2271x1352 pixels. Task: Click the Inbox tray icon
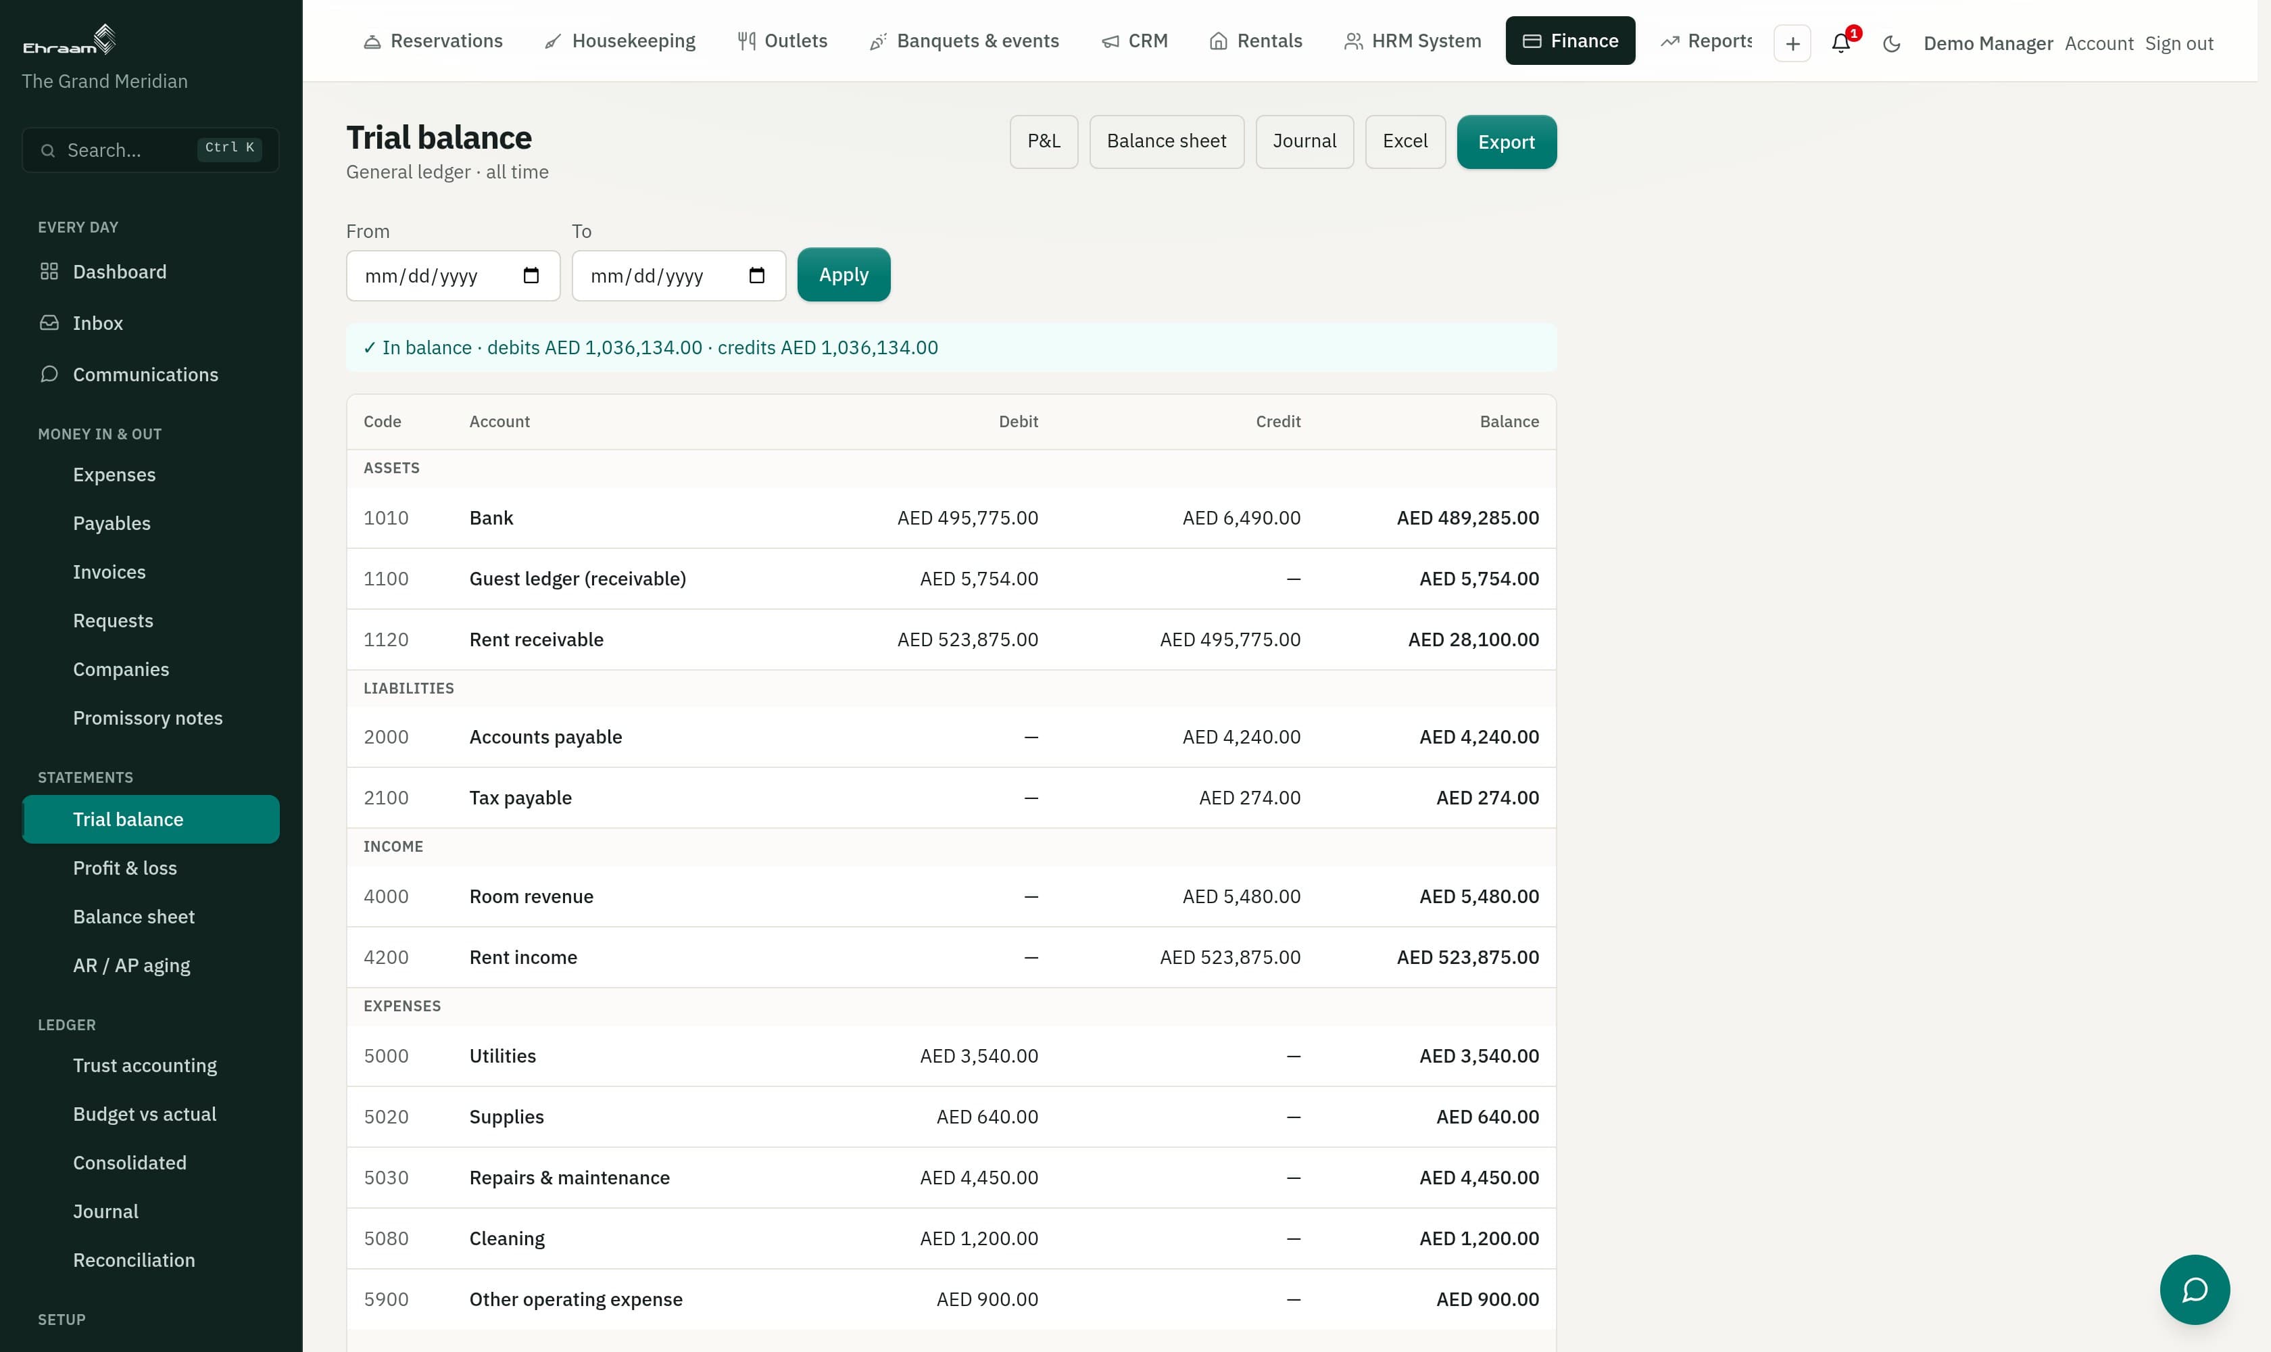click(x=49, y=322)
